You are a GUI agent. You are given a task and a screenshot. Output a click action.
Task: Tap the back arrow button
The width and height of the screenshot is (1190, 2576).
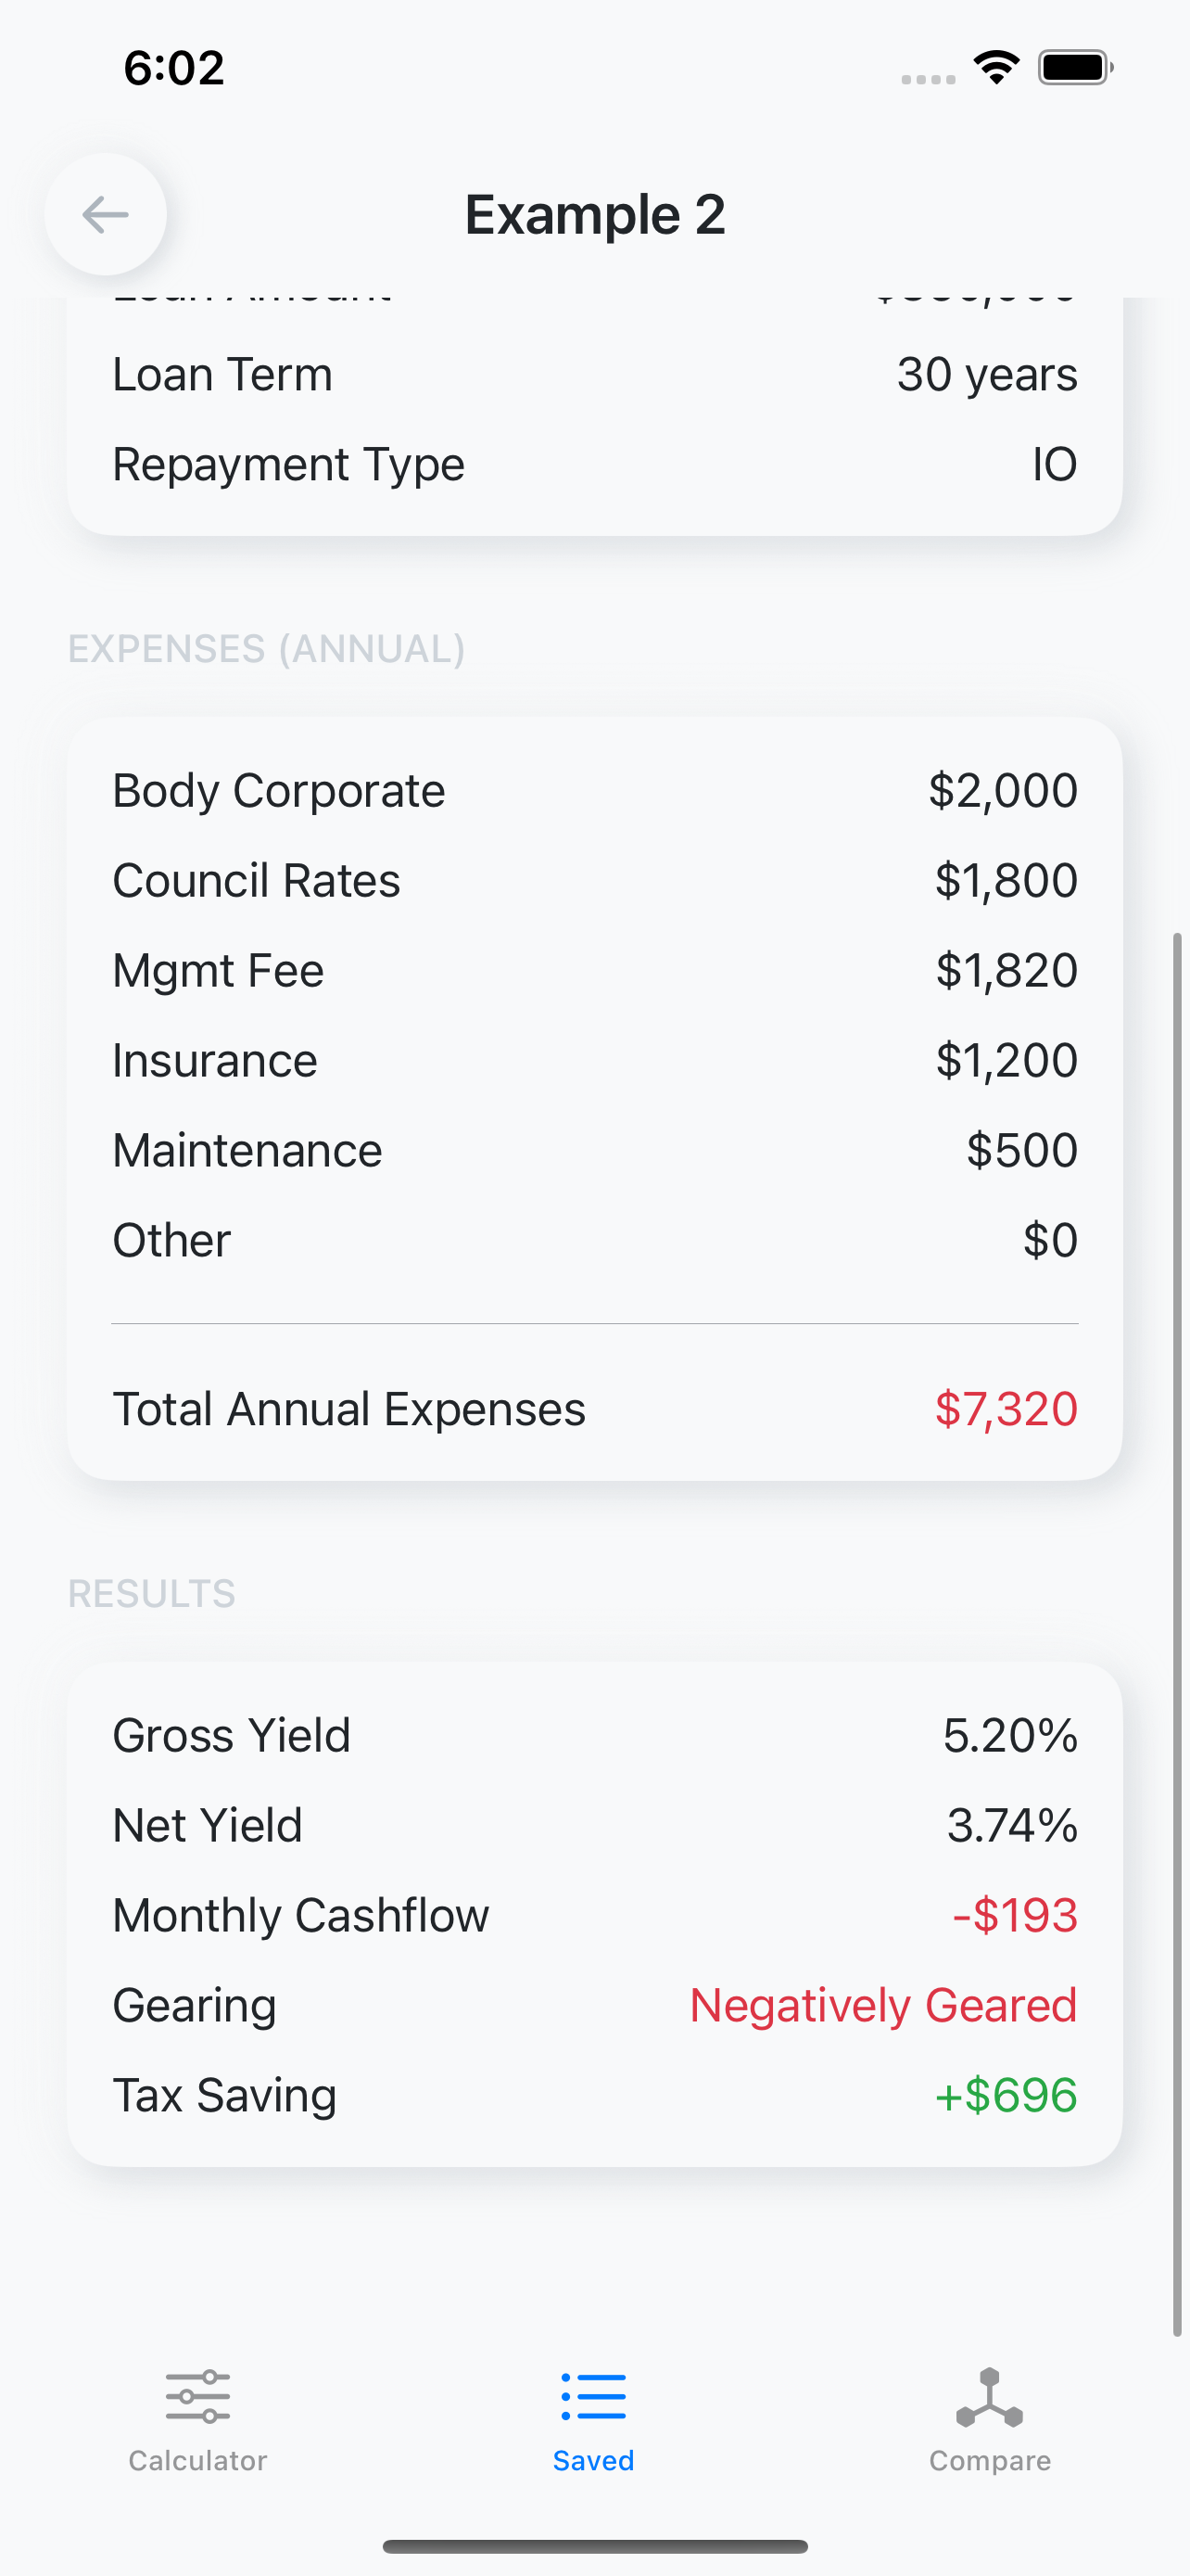[x=105, y=214]
